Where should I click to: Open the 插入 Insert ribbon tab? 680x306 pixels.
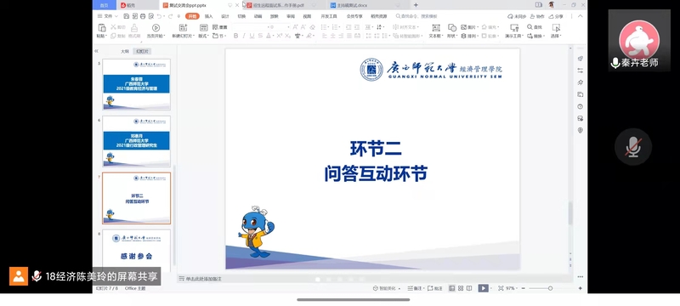[x=208, y=16]
